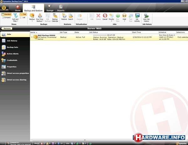
Task: Open Properties in the sidebar
Action: [15, 67]
